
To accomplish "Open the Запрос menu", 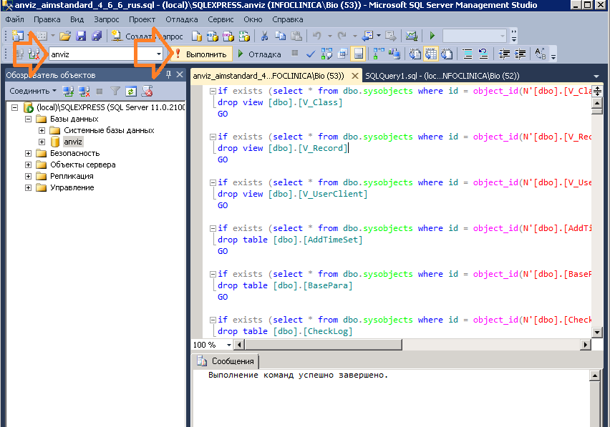I will (x=106, y=19).
